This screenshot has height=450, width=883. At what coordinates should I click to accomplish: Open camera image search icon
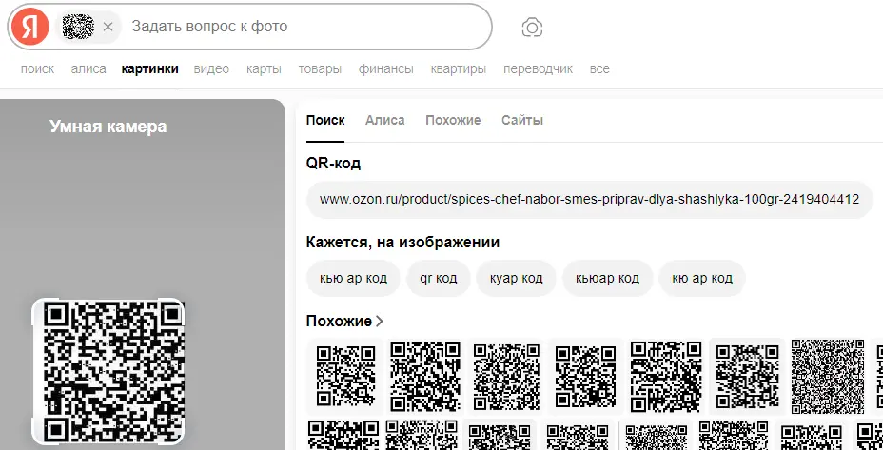click(532, 27)
